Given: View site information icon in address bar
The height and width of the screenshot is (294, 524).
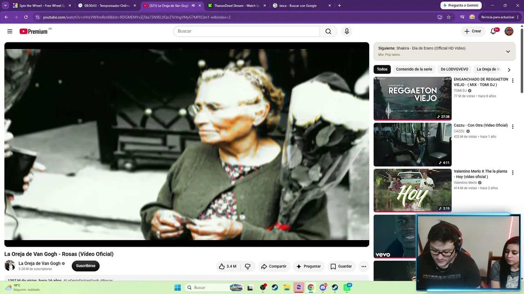Looking at the screenshot, I should coord(37,17).
